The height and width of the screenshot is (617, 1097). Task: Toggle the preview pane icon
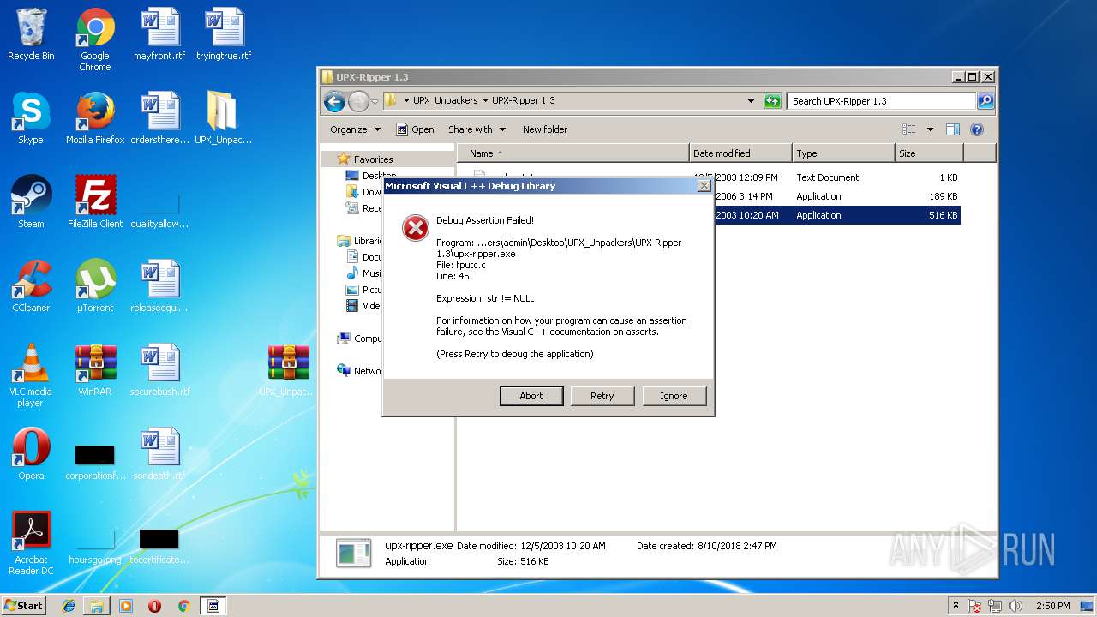[953, 129]
